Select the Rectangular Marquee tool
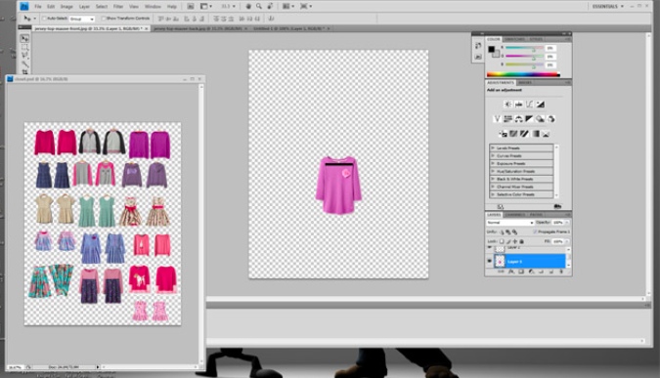Image resolution: width=660 pixels, height=378 pixels. pos(24,47)
